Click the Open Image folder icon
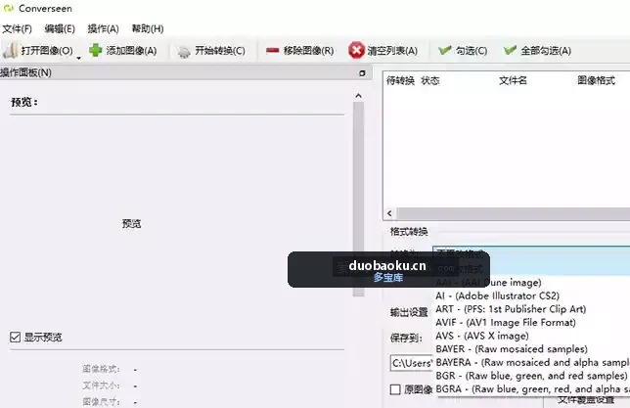 tap(10, 50)
